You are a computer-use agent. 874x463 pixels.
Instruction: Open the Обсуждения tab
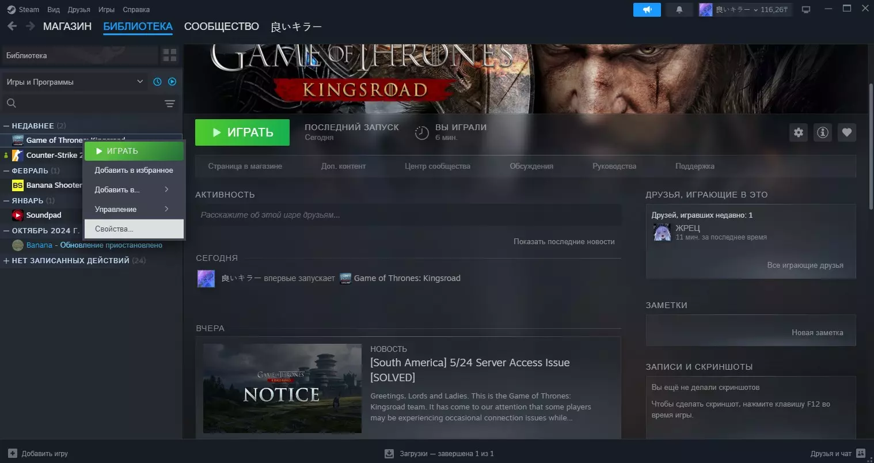[531, 166]
